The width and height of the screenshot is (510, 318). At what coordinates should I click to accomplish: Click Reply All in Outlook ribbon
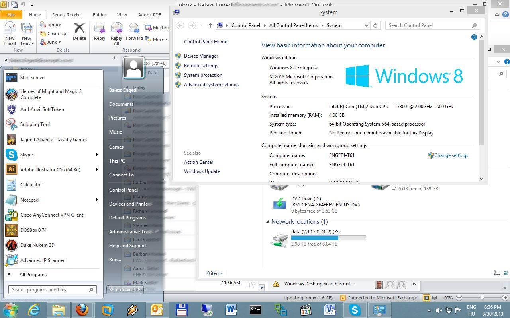116,34
